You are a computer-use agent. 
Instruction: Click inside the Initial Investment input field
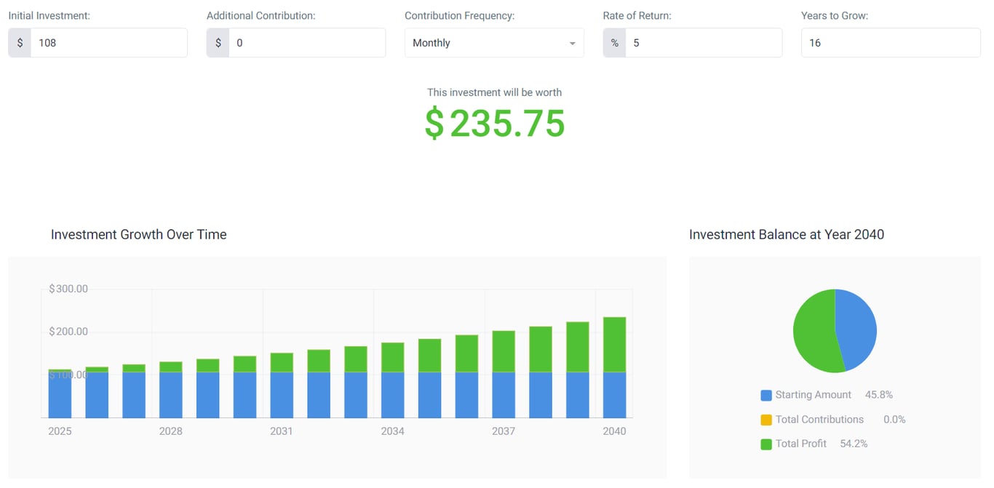coord(109,42)
